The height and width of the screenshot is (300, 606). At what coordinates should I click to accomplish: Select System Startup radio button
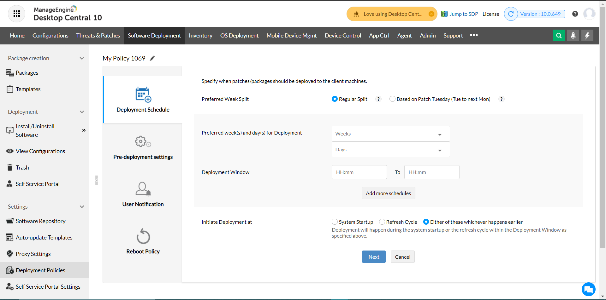[x=335, y=222]
